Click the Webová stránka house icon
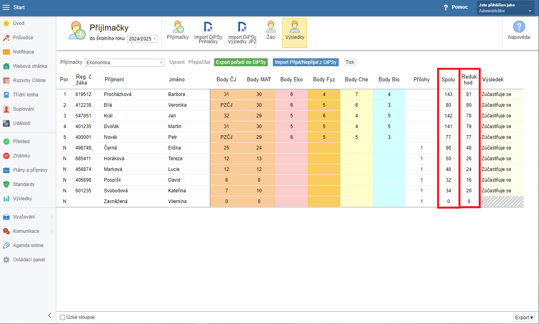The height and width of the screenshot is (324, 539). coord(6,66)
